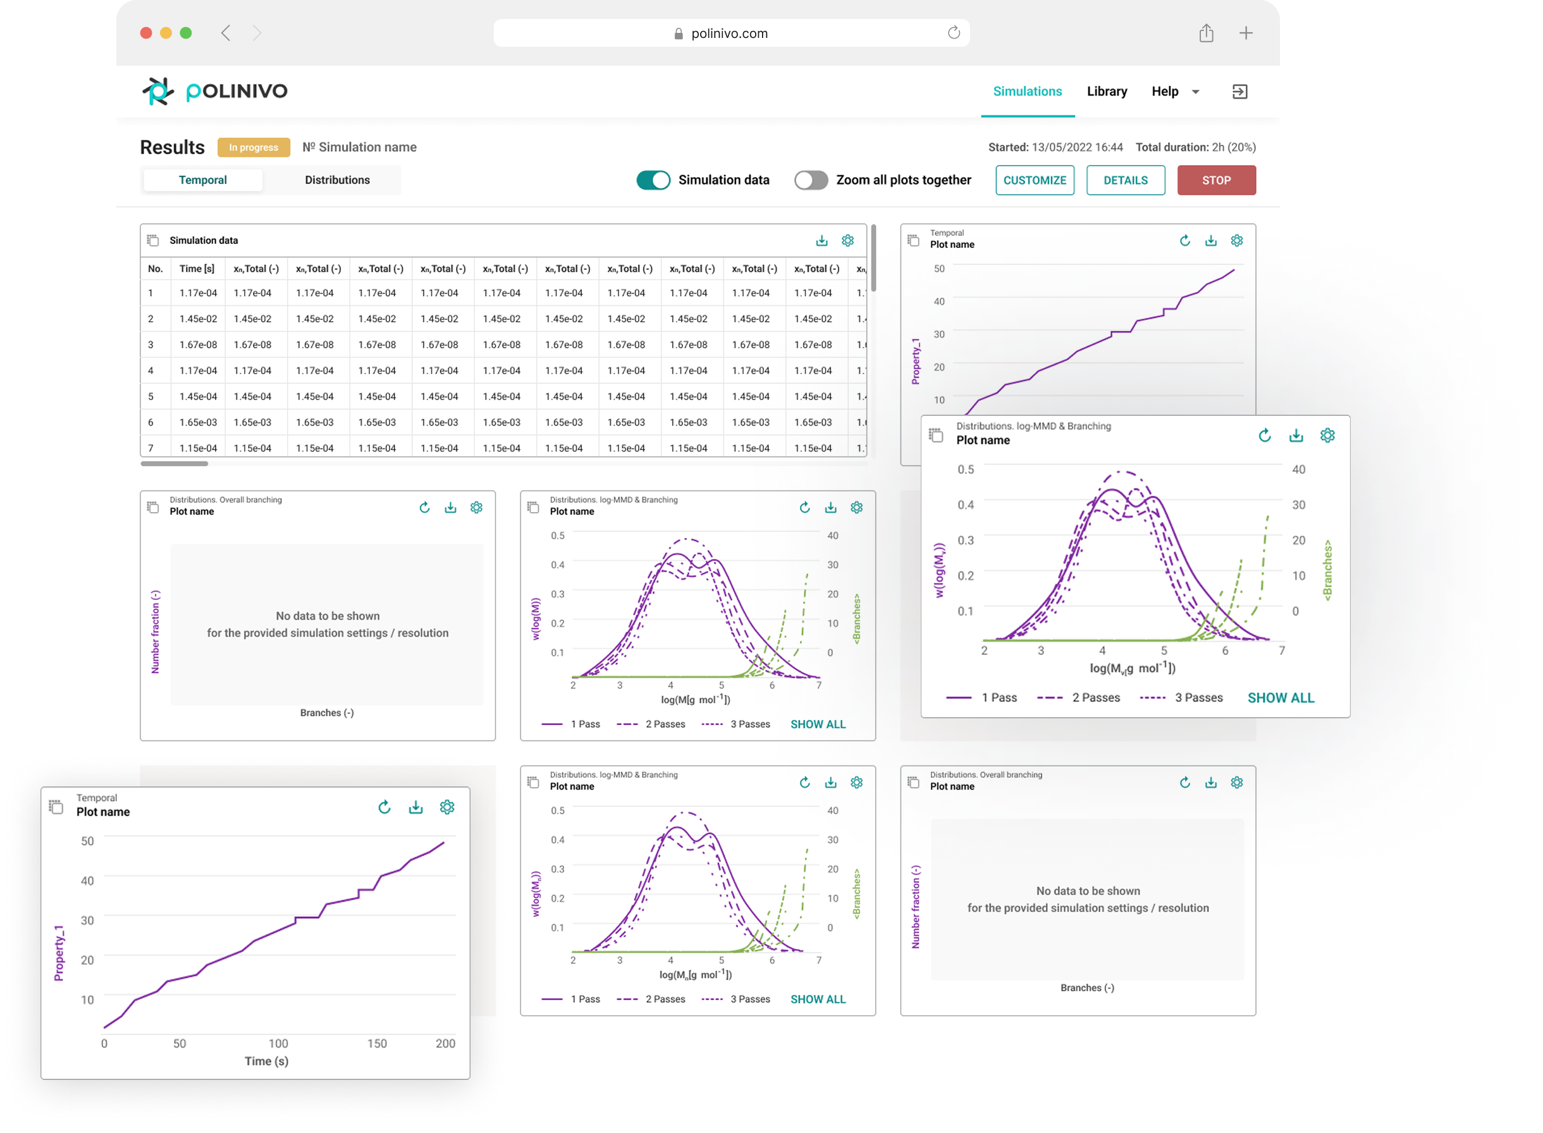Click drag handle icon of enlarged log-MMD floating plot
The width and height of the screenshot is (1543, 1133).
click(935, 435)
